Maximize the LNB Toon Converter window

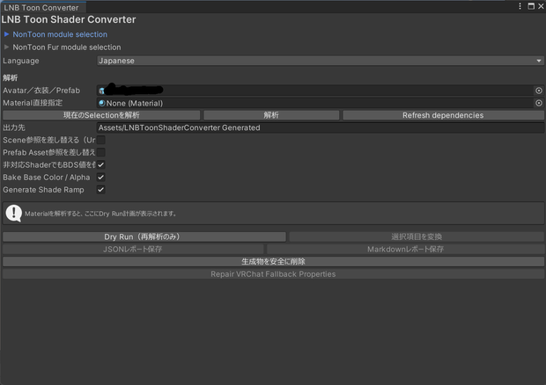click(531, 6)
